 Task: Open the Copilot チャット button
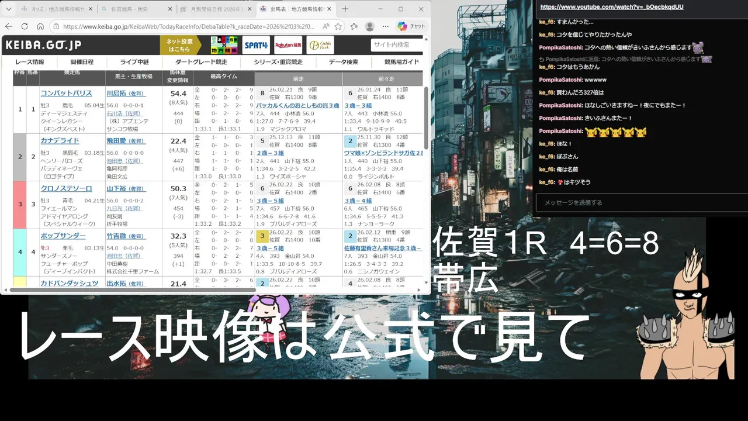411,26
